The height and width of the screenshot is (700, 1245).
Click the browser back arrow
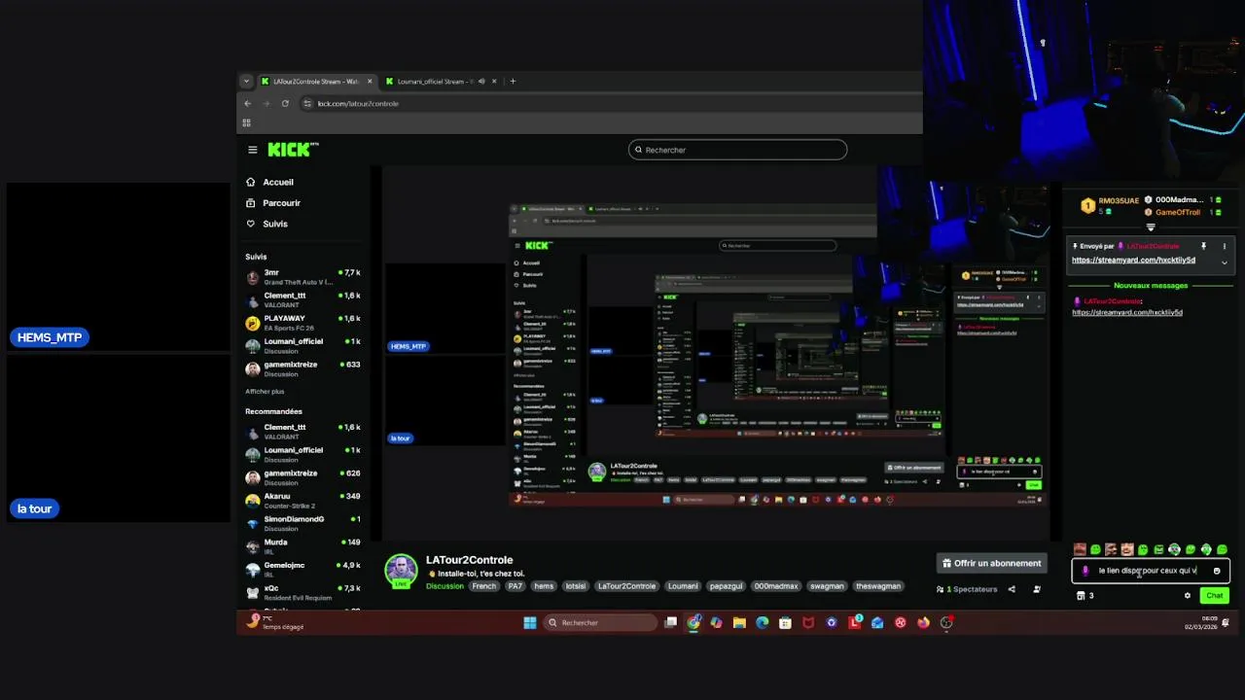247,103
